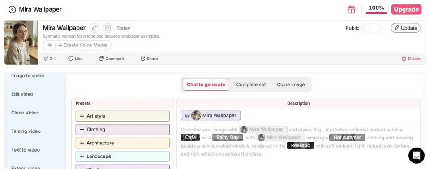The image size is (430, 169).
Task: Open the gift box icon
Action: (x=351, y=9)
